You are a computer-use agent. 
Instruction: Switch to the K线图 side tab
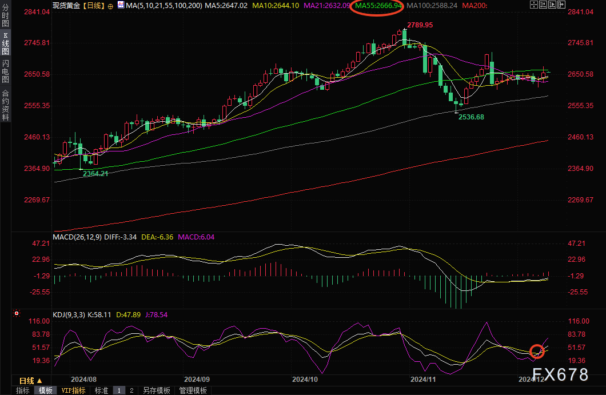5,44
